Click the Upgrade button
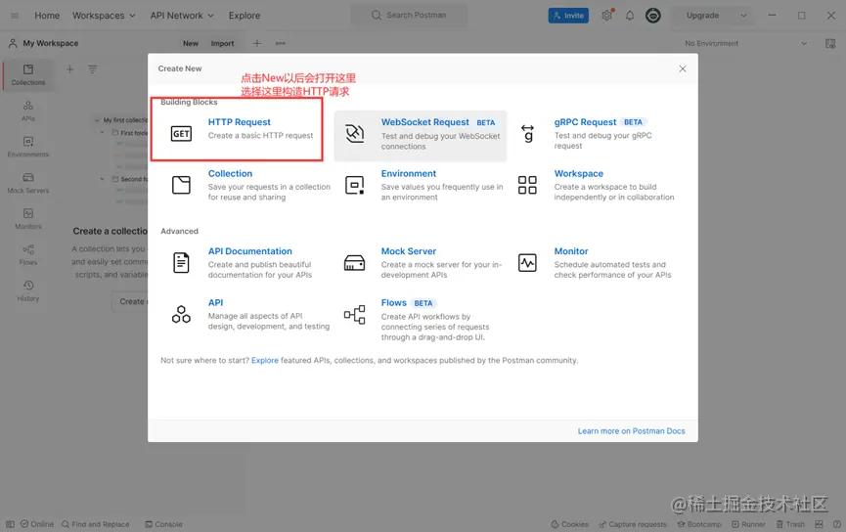Screen dimensions: 846x532 702,15
